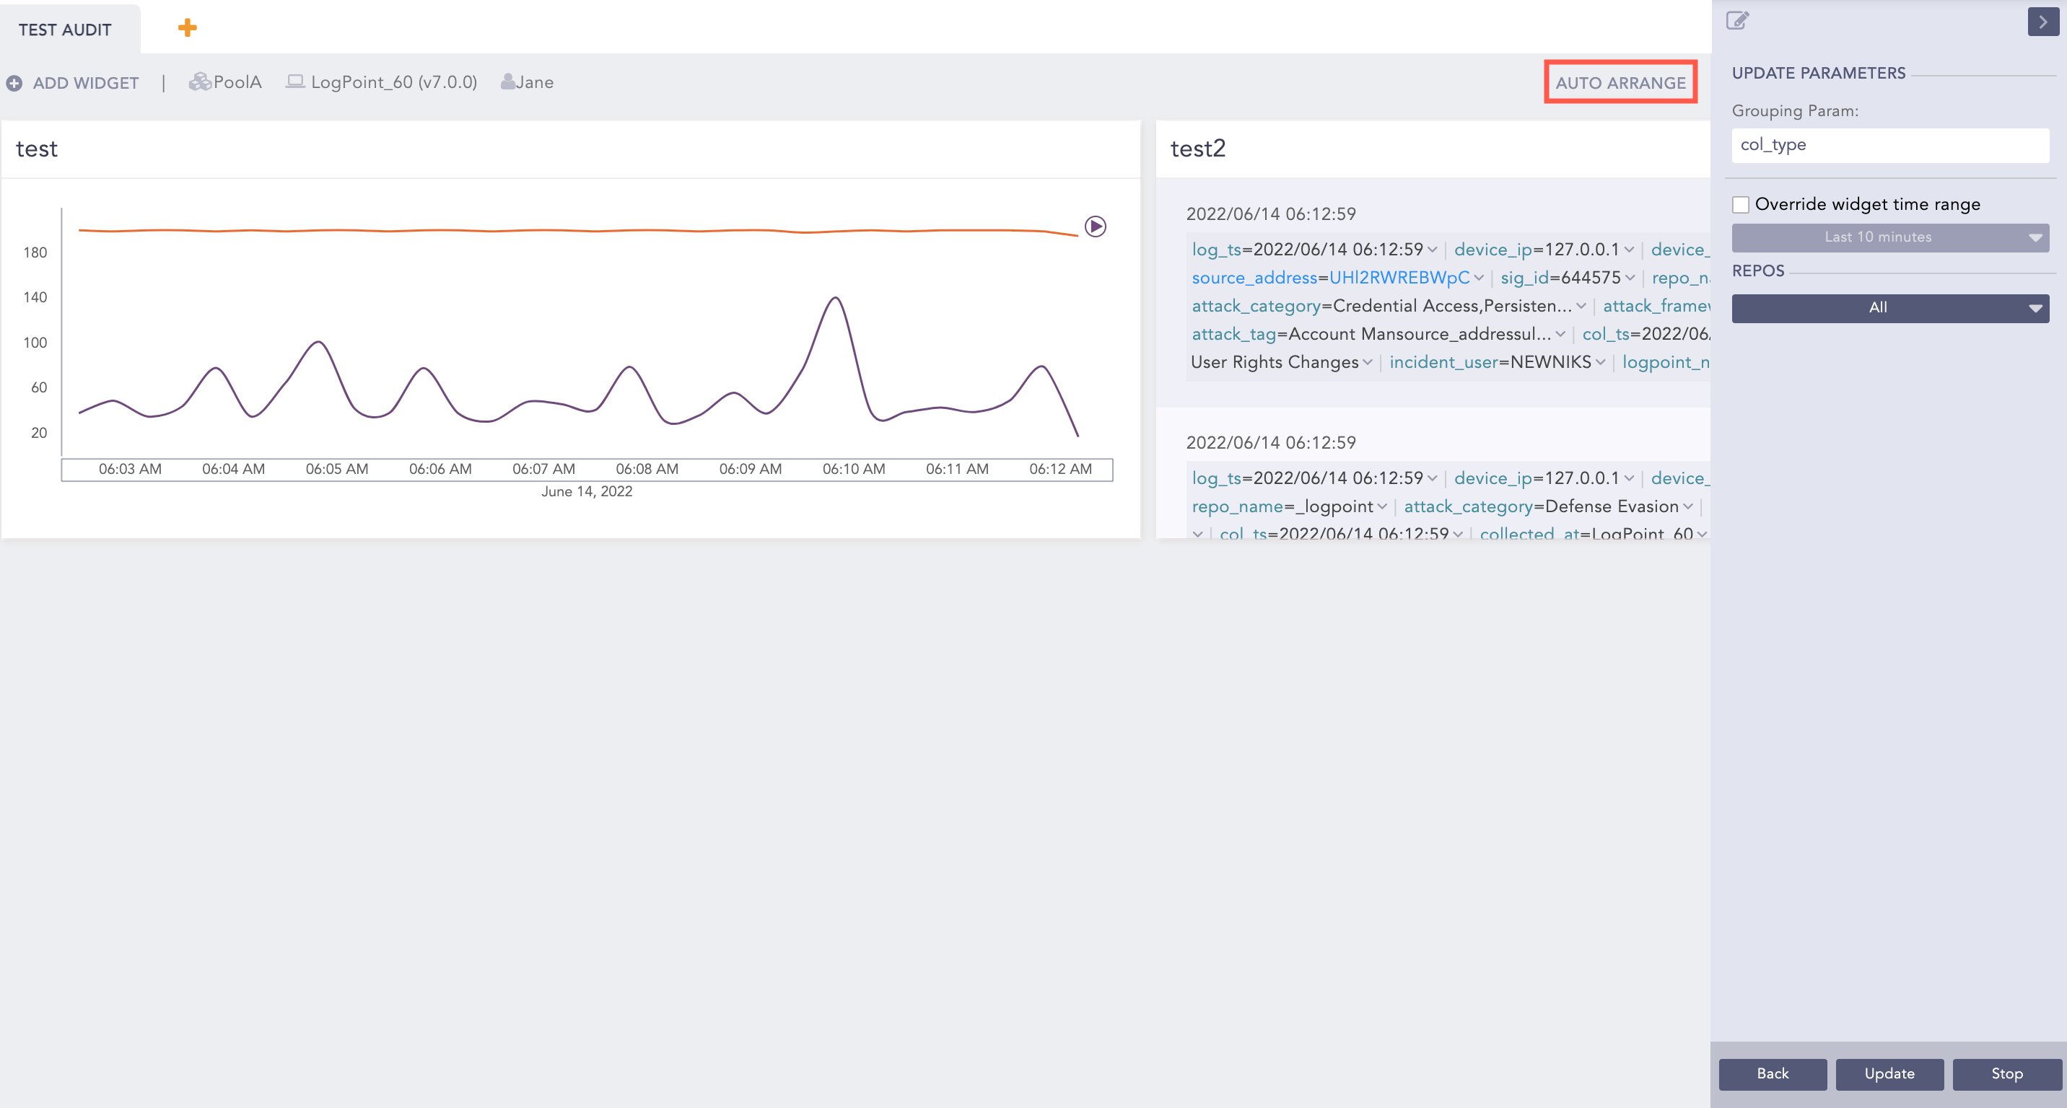Click the LogPoint_60 laptop icon

[295, 82]
